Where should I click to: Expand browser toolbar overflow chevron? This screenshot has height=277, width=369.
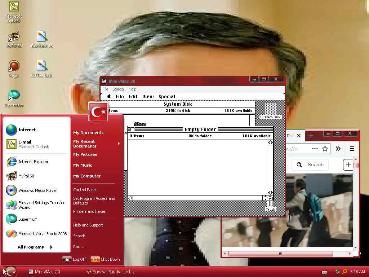click(x=338, y=149)
